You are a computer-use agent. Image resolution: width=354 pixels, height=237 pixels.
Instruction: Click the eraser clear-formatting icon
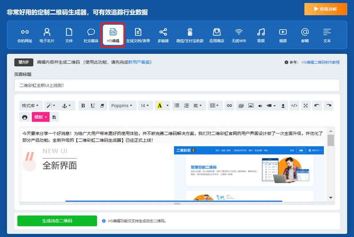(102, 106)
